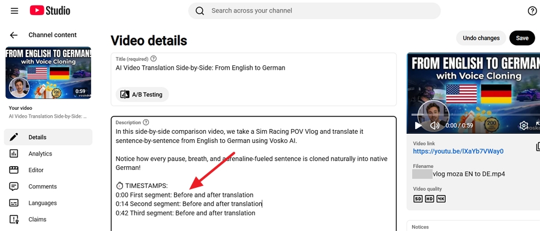The width and height of the screenshot is (540, 231).
Task: Click the Description help info icon
Action: (146, 122)
